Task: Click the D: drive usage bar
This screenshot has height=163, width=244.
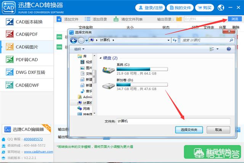Action: 142,85
